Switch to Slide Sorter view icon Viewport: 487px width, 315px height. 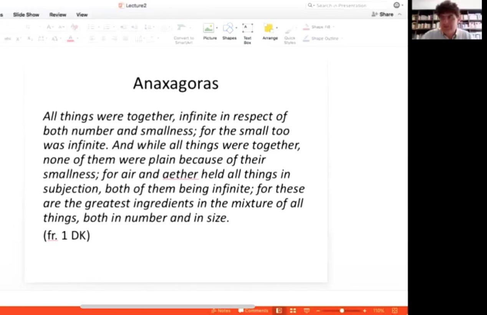click(293, 311)
